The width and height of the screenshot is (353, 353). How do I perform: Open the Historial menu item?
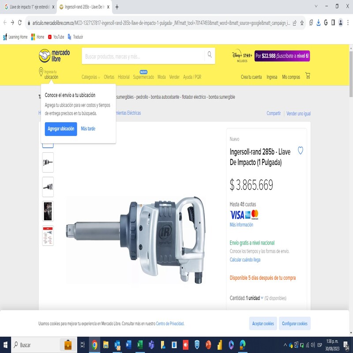click(x=124, y=77)
